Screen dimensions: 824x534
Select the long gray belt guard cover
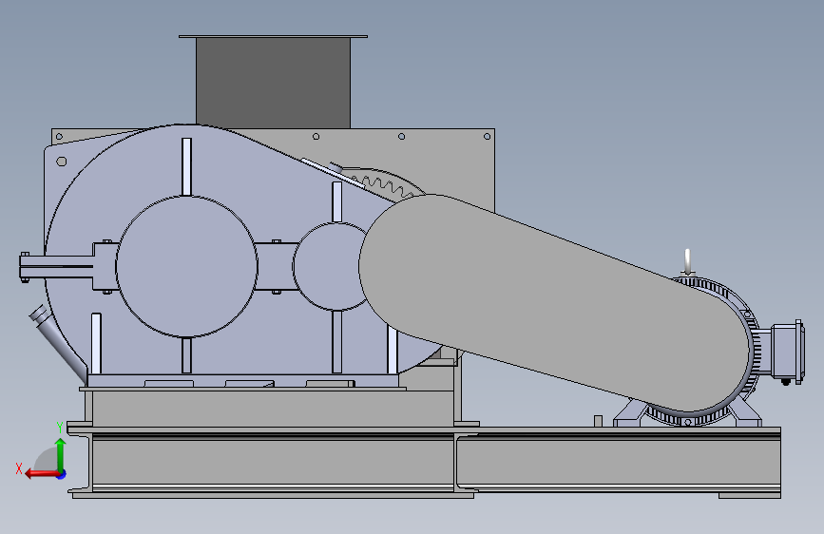point(554,303)
